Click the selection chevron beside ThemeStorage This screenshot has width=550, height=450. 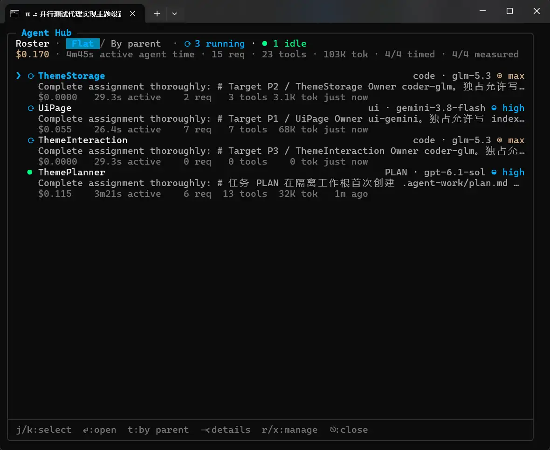coord(19,76)
